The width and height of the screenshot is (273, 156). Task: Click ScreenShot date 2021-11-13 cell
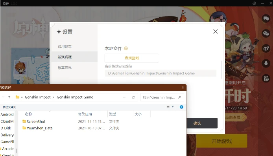tap(91, 121)
